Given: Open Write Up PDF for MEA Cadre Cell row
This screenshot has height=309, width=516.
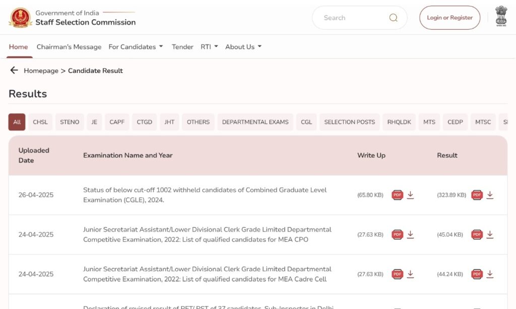Looking at the screenshot, I should (397, 274).
